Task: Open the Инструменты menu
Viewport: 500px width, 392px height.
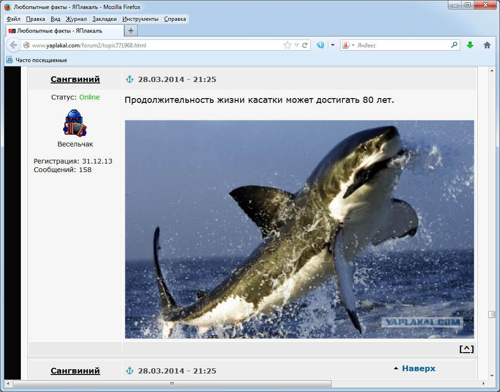Action: (x=140, y=19)
